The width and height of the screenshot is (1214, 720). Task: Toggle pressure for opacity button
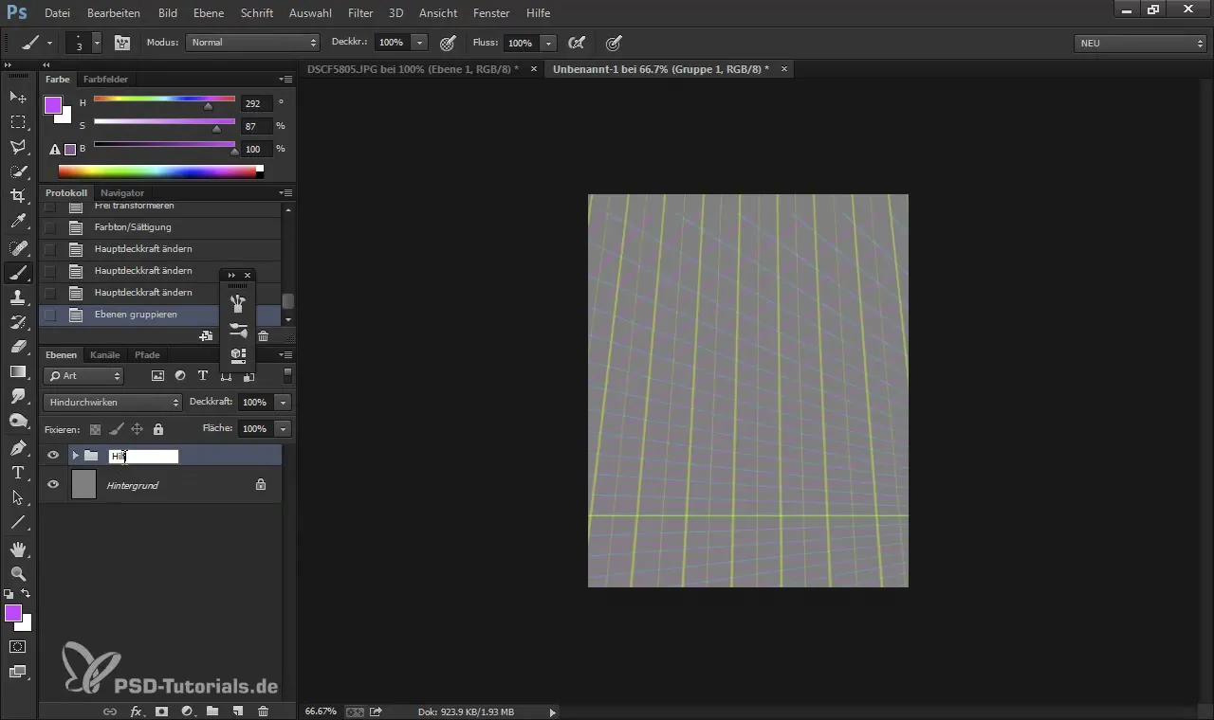448,43
